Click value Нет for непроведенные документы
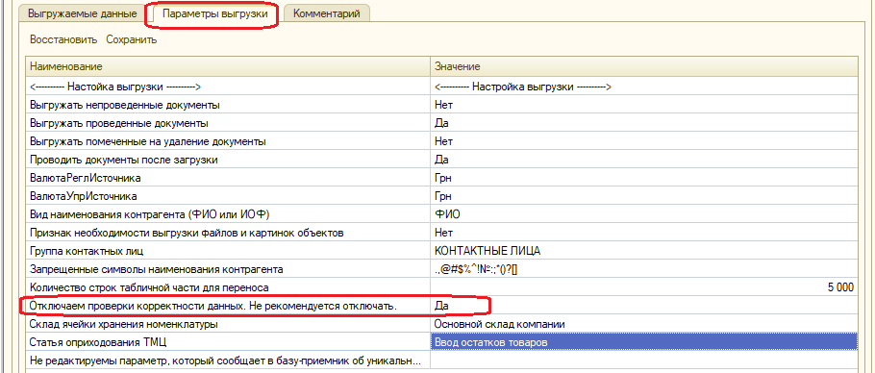The width and height of the screenshot is (875, 373). click(x=644, y=105)
